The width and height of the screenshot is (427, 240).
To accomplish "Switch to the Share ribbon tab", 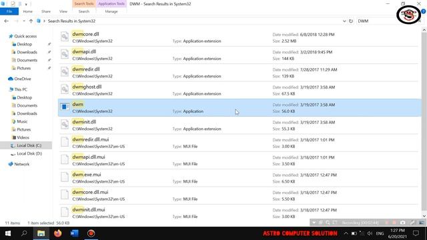I will click(x=46, y=11).
